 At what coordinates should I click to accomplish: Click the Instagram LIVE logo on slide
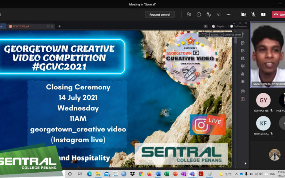click(208, 125)
